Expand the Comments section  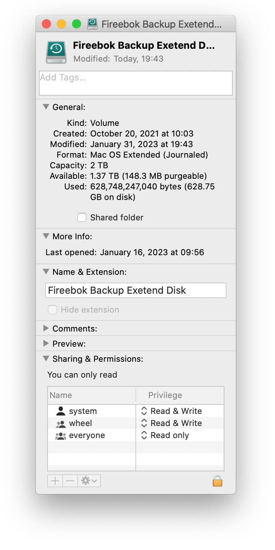tap(46, 328)
